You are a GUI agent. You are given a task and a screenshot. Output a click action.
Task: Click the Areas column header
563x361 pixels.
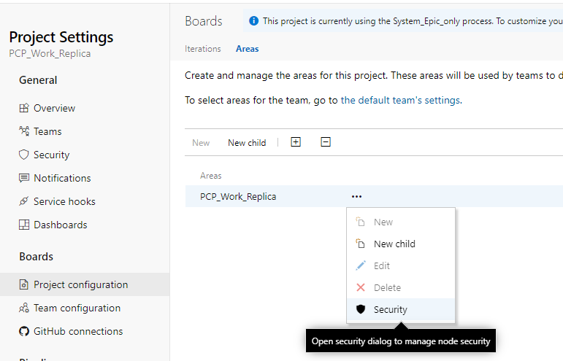pyautogui.click(x=211, y=176)
